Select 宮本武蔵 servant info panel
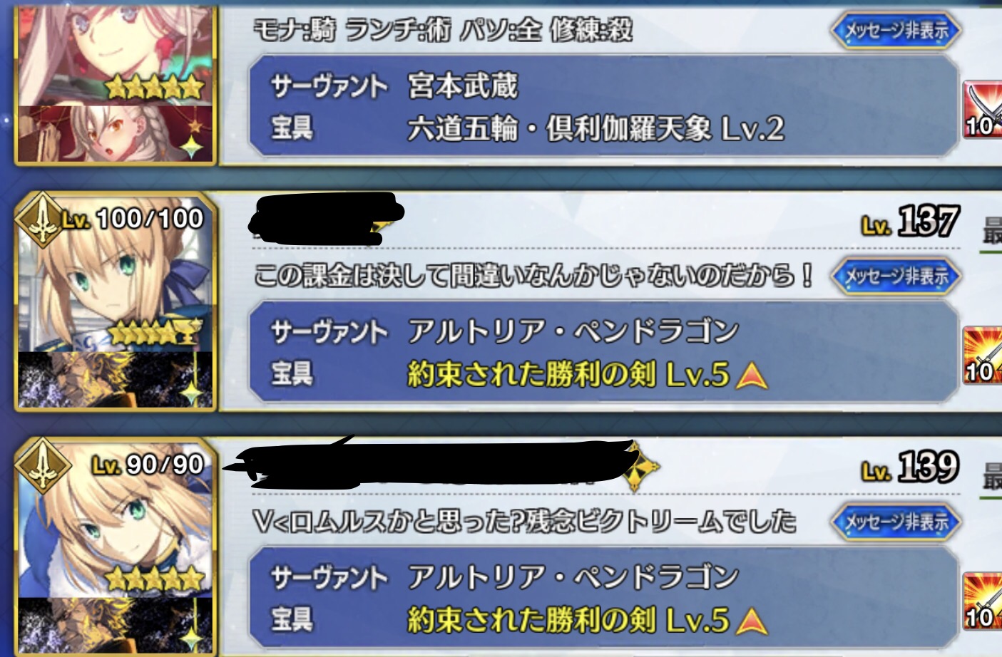Image resolution: width=1002 pixels, height=657 pixels. point(603,107)
